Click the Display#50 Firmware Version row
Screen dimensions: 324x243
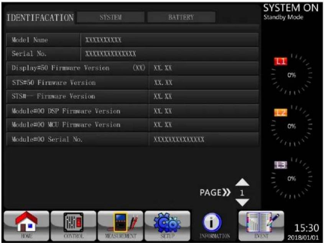tap(132, 68)
